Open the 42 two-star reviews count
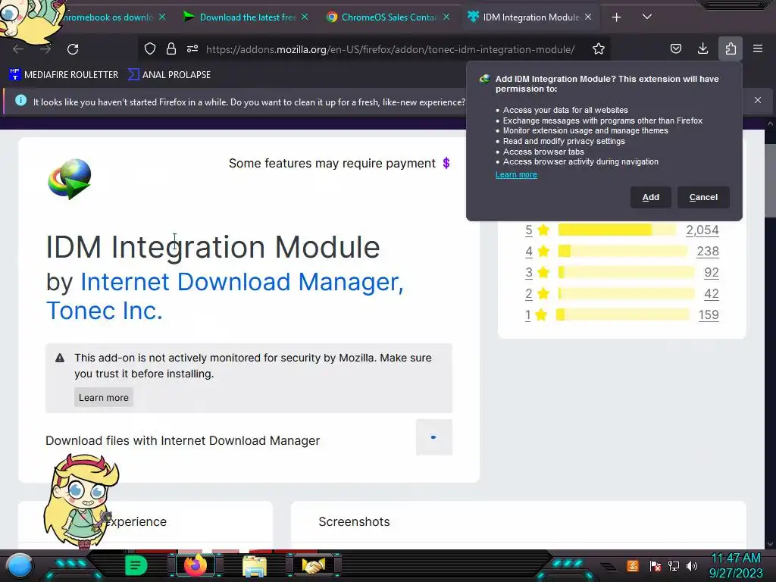Image resolution: width=776 pixels, height=582 pixels. coord(711,294)
